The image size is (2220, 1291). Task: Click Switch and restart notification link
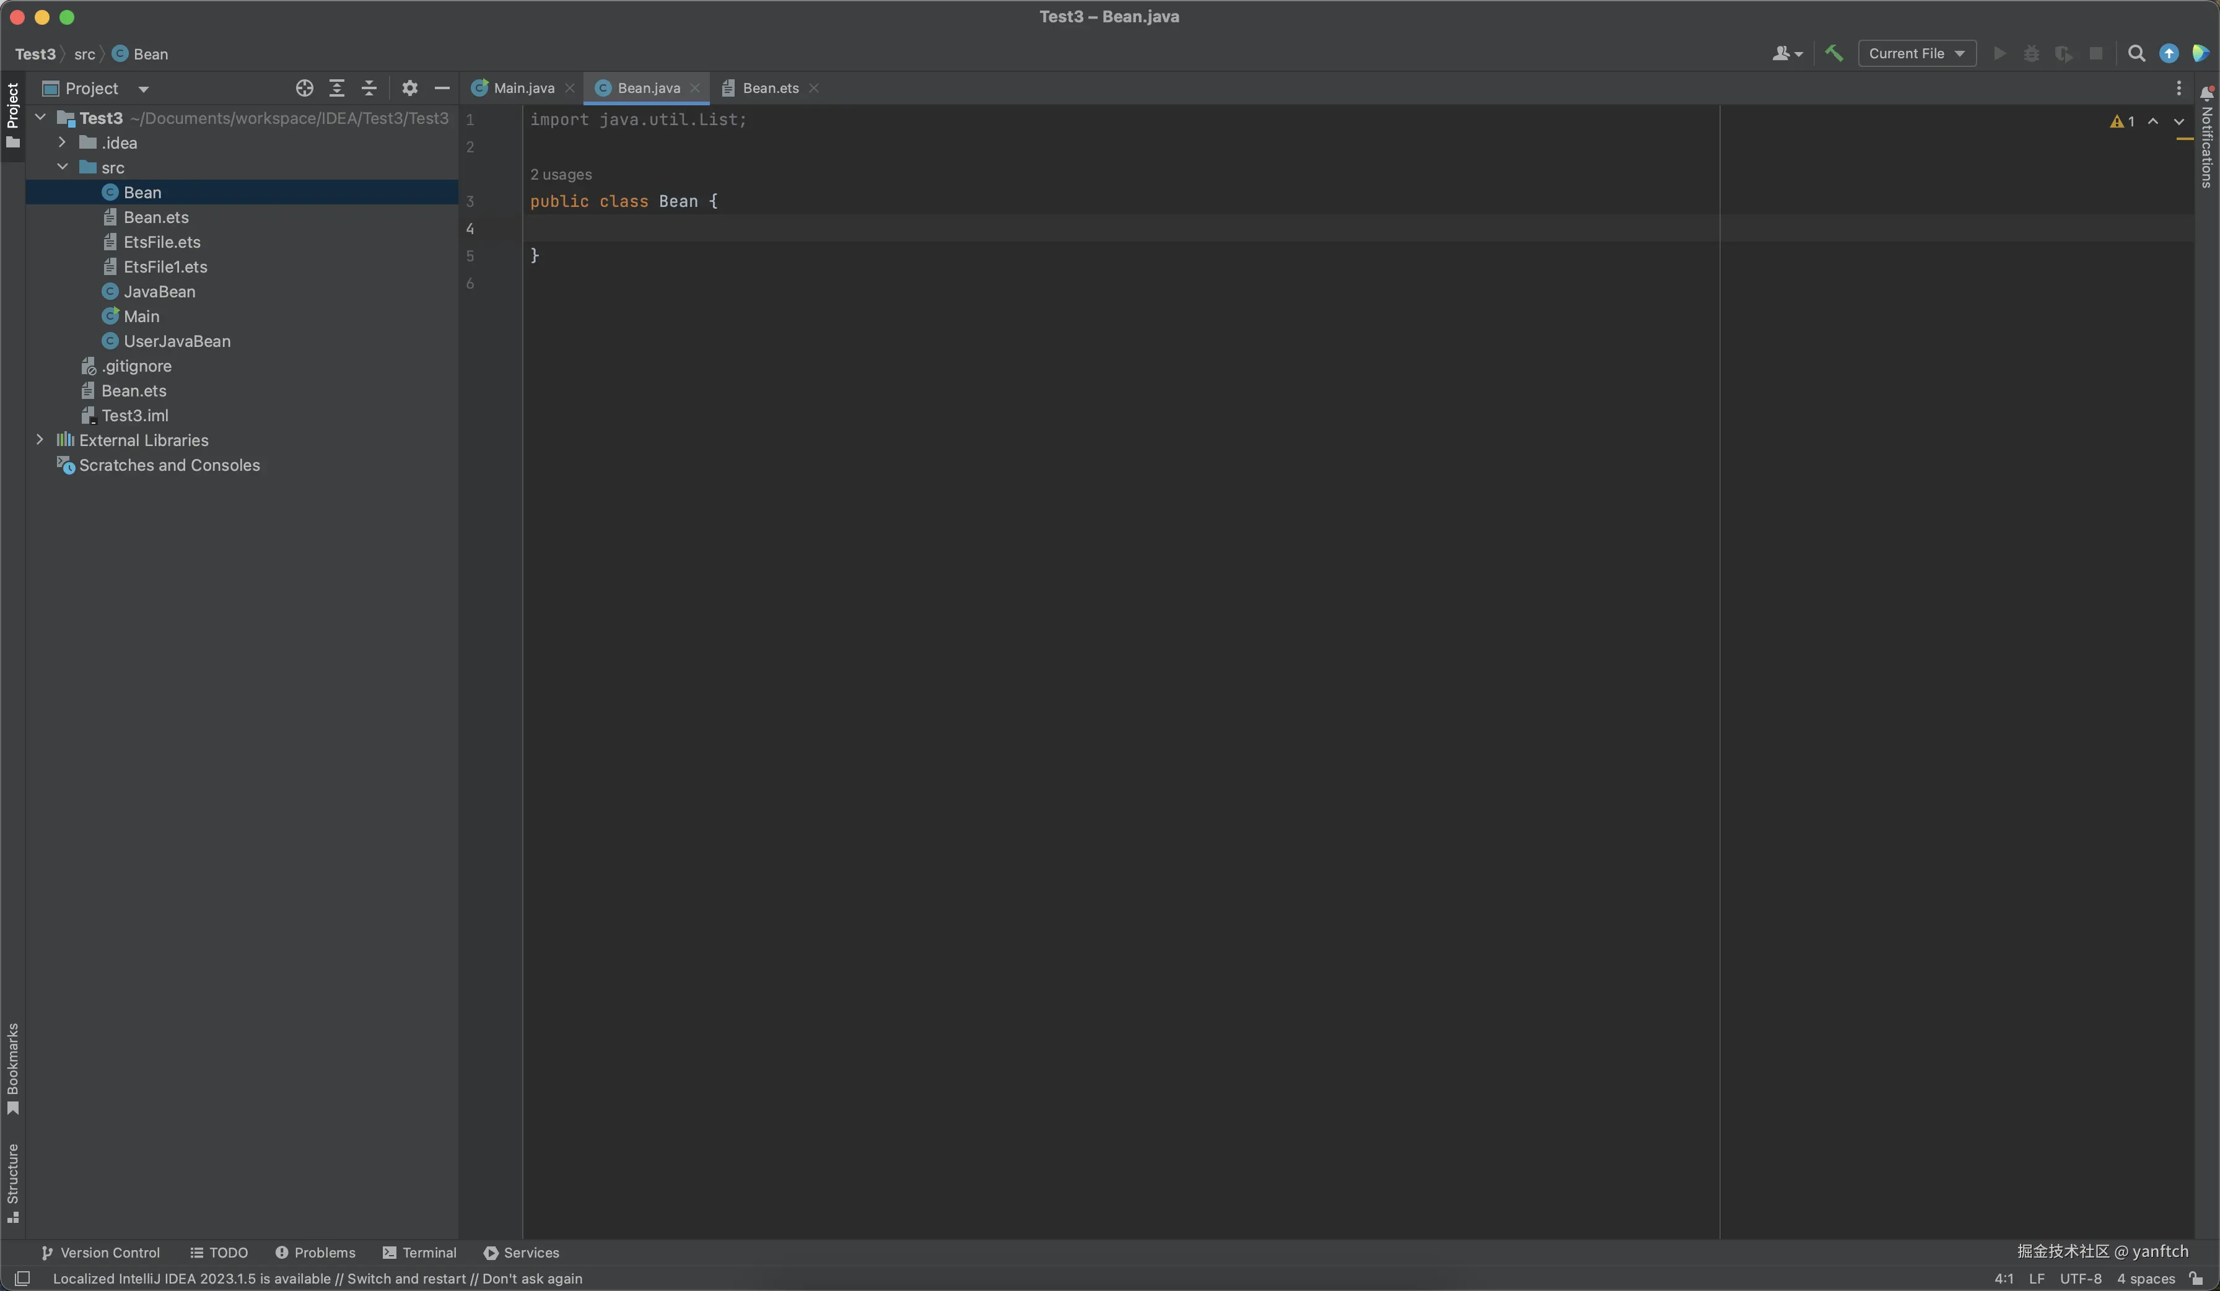[x=406, y=1279]
